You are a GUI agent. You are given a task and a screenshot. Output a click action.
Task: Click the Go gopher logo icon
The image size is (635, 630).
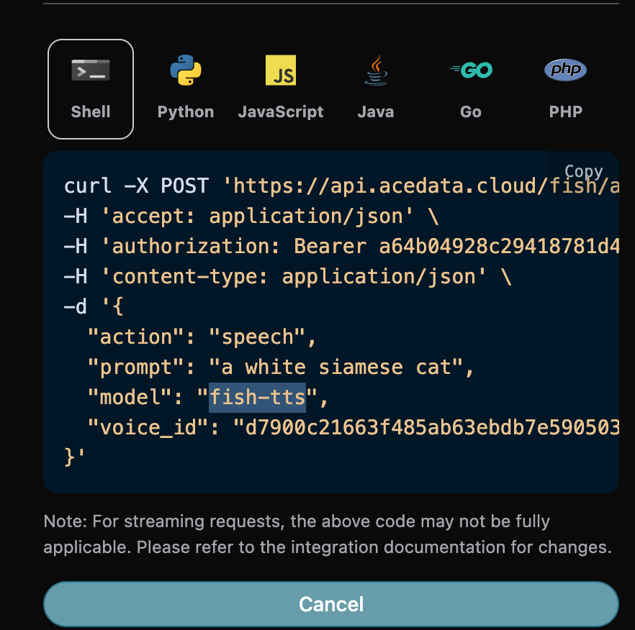pyautogui.click(x=471, y=70)
